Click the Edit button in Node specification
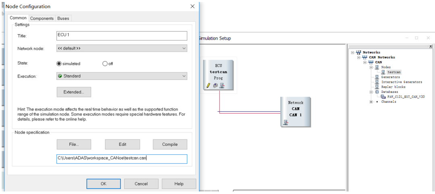Image resolution: width=435 pixels, height=194 pixels. pos(122,144)
